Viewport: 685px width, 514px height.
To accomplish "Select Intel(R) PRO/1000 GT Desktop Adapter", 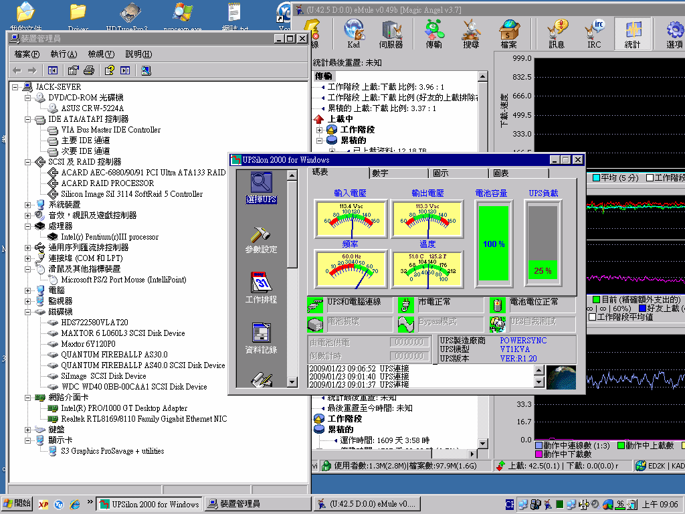I will pyautogui.click(x=124, y=408).
